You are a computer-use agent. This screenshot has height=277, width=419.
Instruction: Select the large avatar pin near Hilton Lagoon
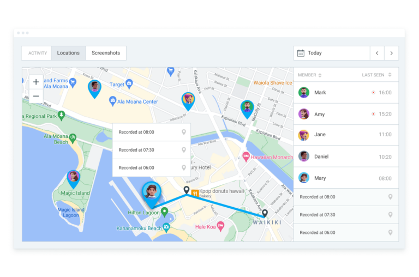(x=151, y=192)
